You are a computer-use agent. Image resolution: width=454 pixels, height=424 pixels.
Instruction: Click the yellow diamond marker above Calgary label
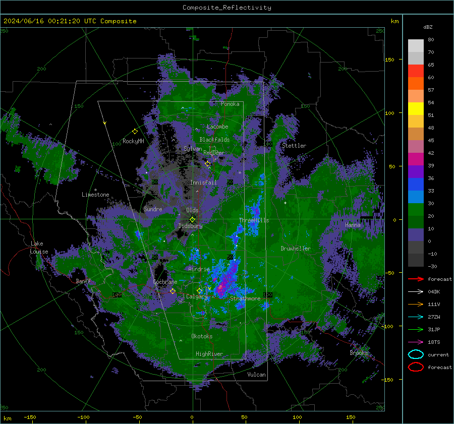click(199, 290)
